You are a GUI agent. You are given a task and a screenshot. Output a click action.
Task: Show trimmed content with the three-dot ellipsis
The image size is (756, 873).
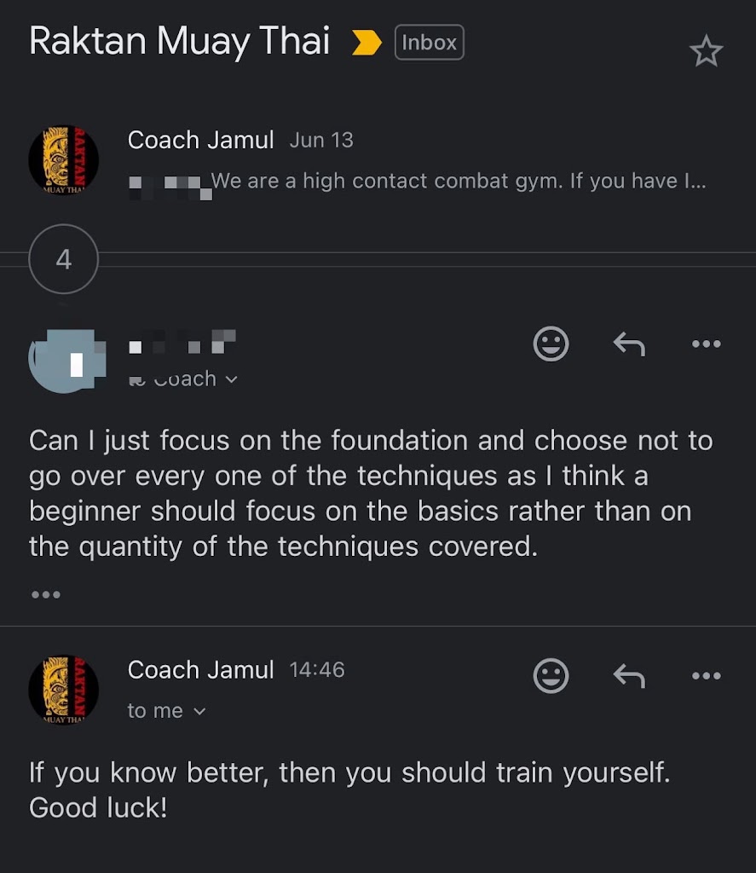point(45,594)
